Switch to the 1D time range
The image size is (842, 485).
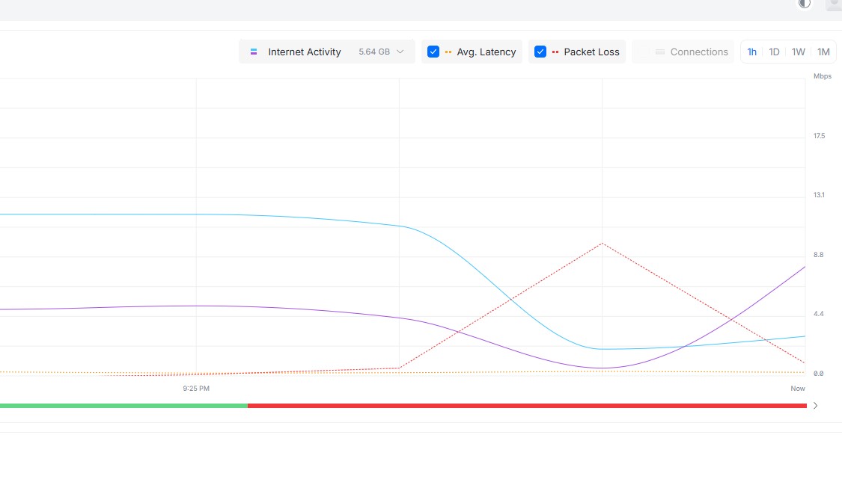click(x=774, y=52)
